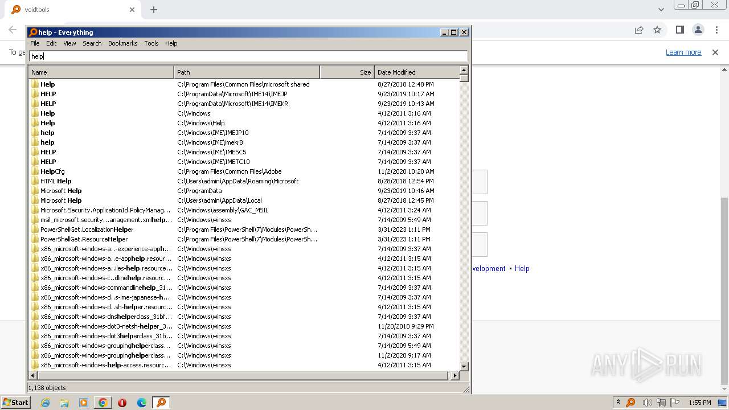Screen dimensions: 729x410
Task: Open Opera from taskbar
Action: pyautogui.click(x=122, y=403)
